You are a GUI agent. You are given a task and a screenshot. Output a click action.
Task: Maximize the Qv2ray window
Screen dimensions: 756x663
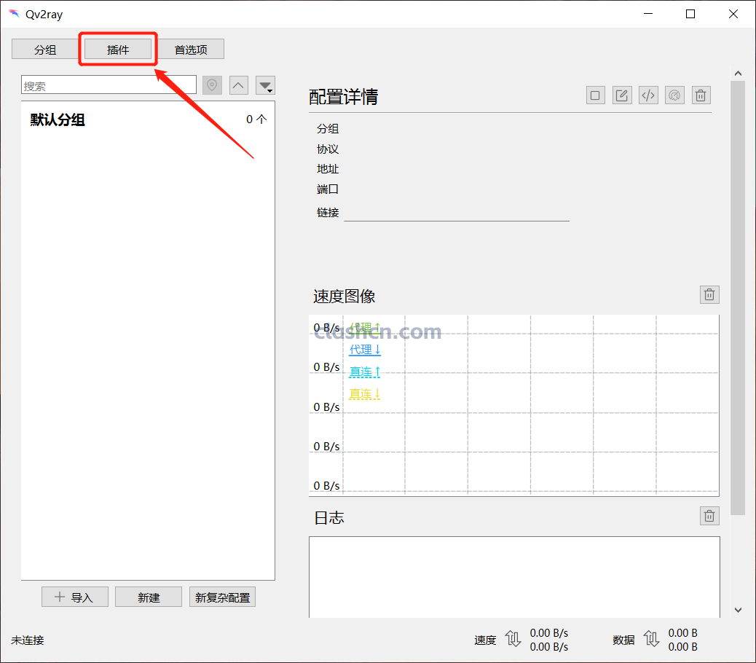[690, 14]
